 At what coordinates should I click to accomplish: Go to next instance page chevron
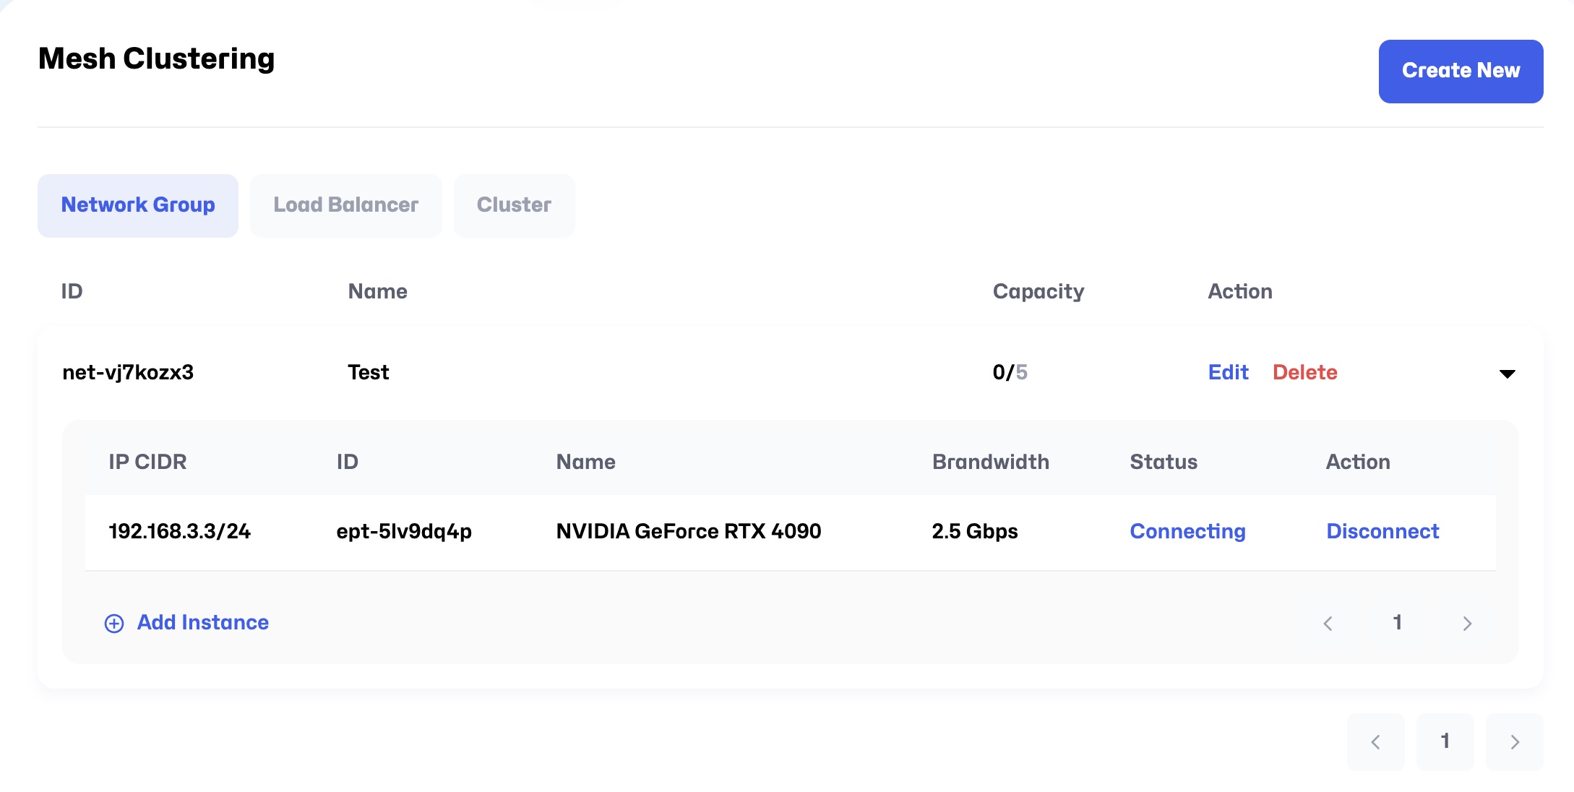pyautogui.click(x=1467, y=623)
